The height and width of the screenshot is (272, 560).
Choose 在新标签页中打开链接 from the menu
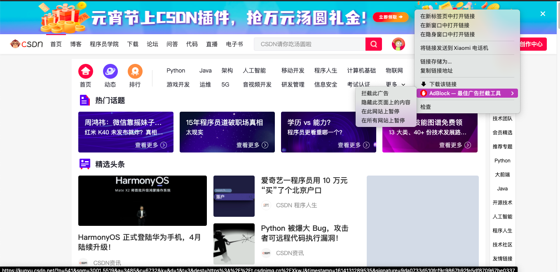447,16
